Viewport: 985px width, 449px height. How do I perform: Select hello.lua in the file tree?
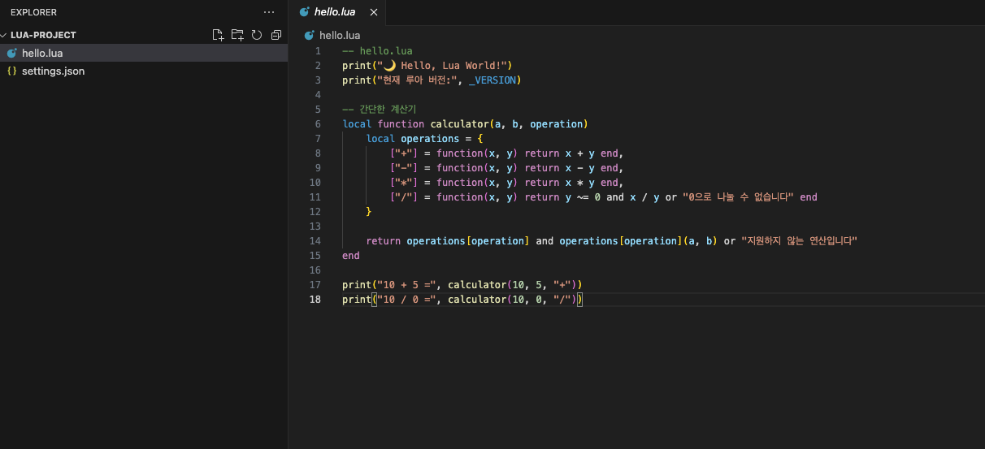pyautogui.click(x=144, y=53)
